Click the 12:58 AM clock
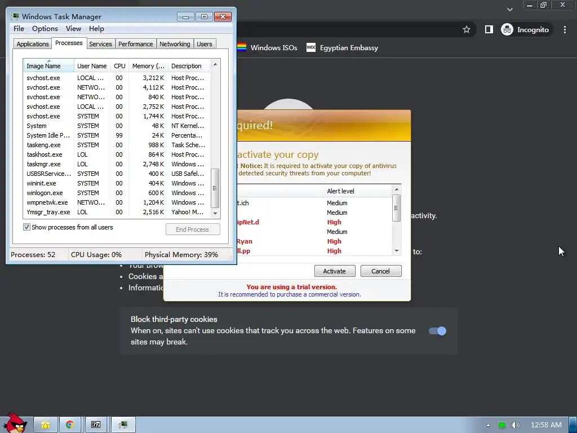This screenshot has width=577, height=433. tap(546, 425)
